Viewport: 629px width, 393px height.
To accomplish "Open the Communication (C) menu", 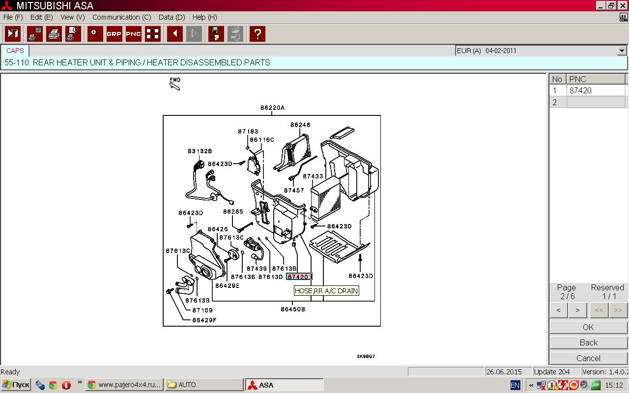I will 121,17.
